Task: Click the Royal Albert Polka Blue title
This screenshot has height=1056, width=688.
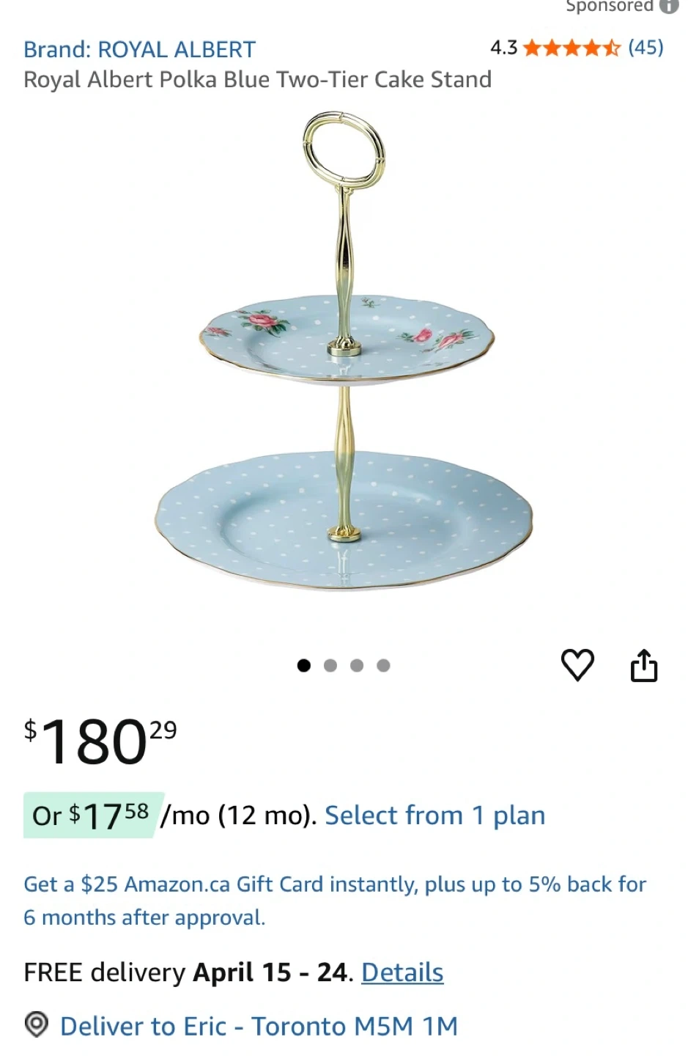Action: tap(257, 79)
